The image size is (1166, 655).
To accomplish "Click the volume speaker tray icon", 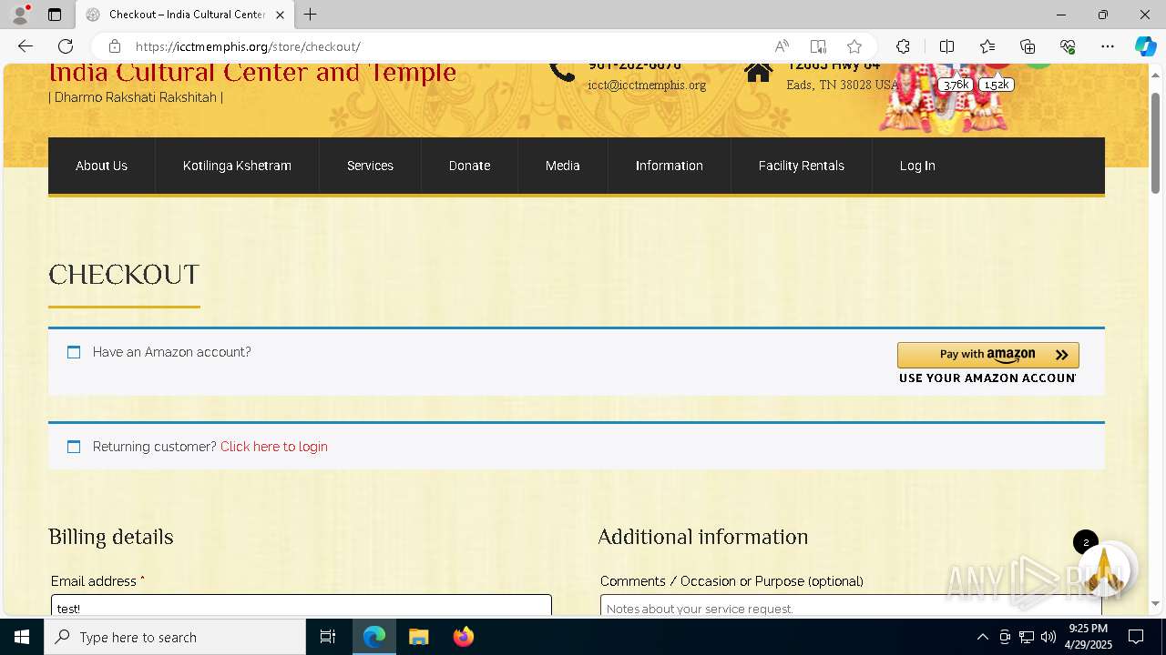I will [x=1048, y=637].
